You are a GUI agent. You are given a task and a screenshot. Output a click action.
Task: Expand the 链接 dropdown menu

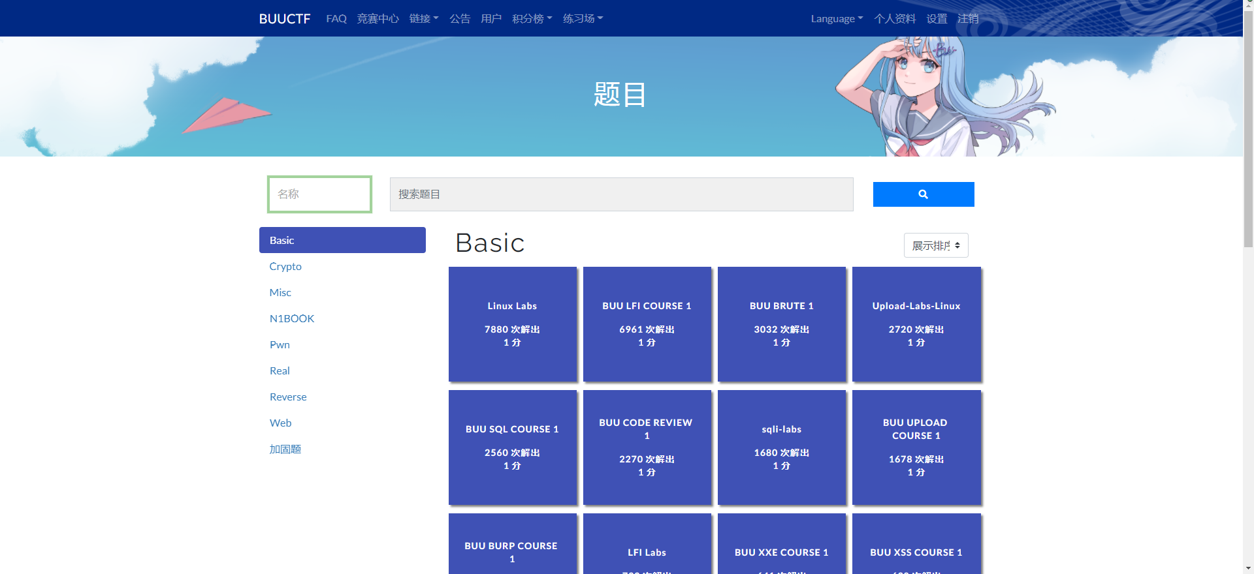[424, 19]
